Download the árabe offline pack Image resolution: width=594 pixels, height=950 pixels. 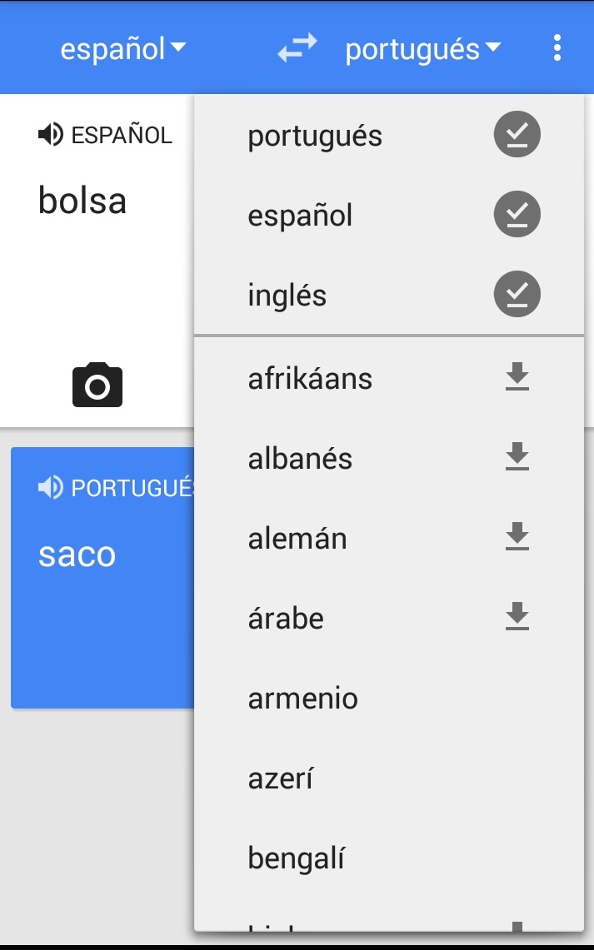517,618
